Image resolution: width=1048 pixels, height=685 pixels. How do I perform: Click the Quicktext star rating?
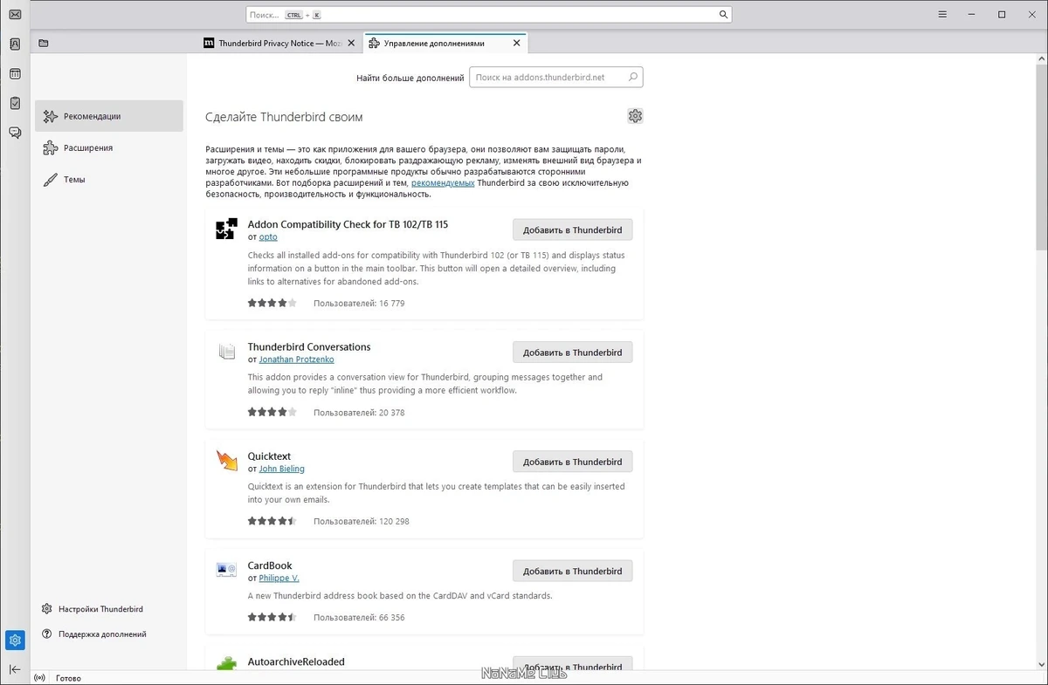coord(272,521)
